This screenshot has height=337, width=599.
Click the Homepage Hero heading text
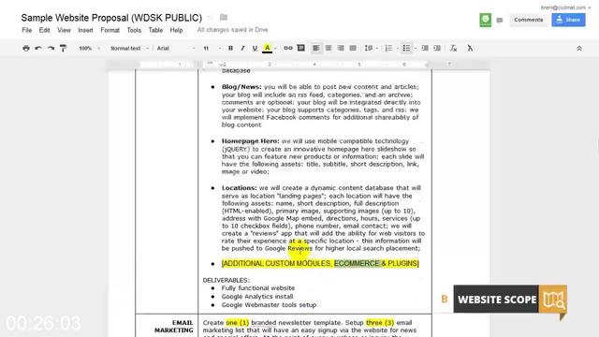click(251, 141)
